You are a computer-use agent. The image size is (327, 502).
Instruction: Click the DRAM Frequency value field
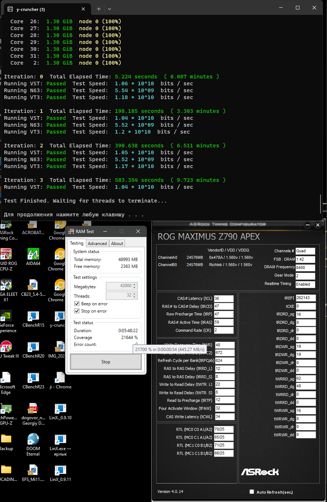(x=305, y=268)
